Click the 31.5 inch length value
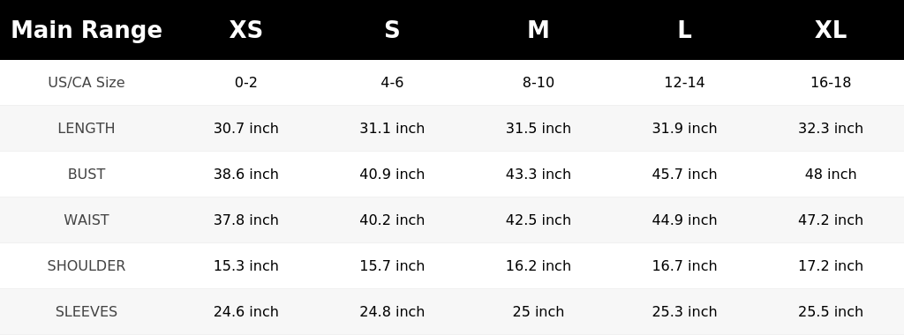904x335 pixels. point(539,129)
